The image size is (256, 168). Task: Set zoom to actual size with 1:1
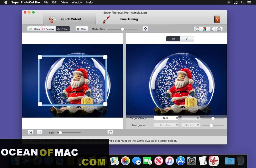coord(40,132)
